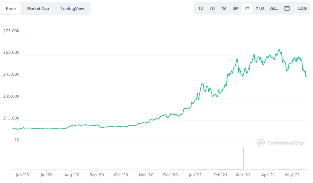
Task: Click the $15.00k axis label
Action: 12,118
